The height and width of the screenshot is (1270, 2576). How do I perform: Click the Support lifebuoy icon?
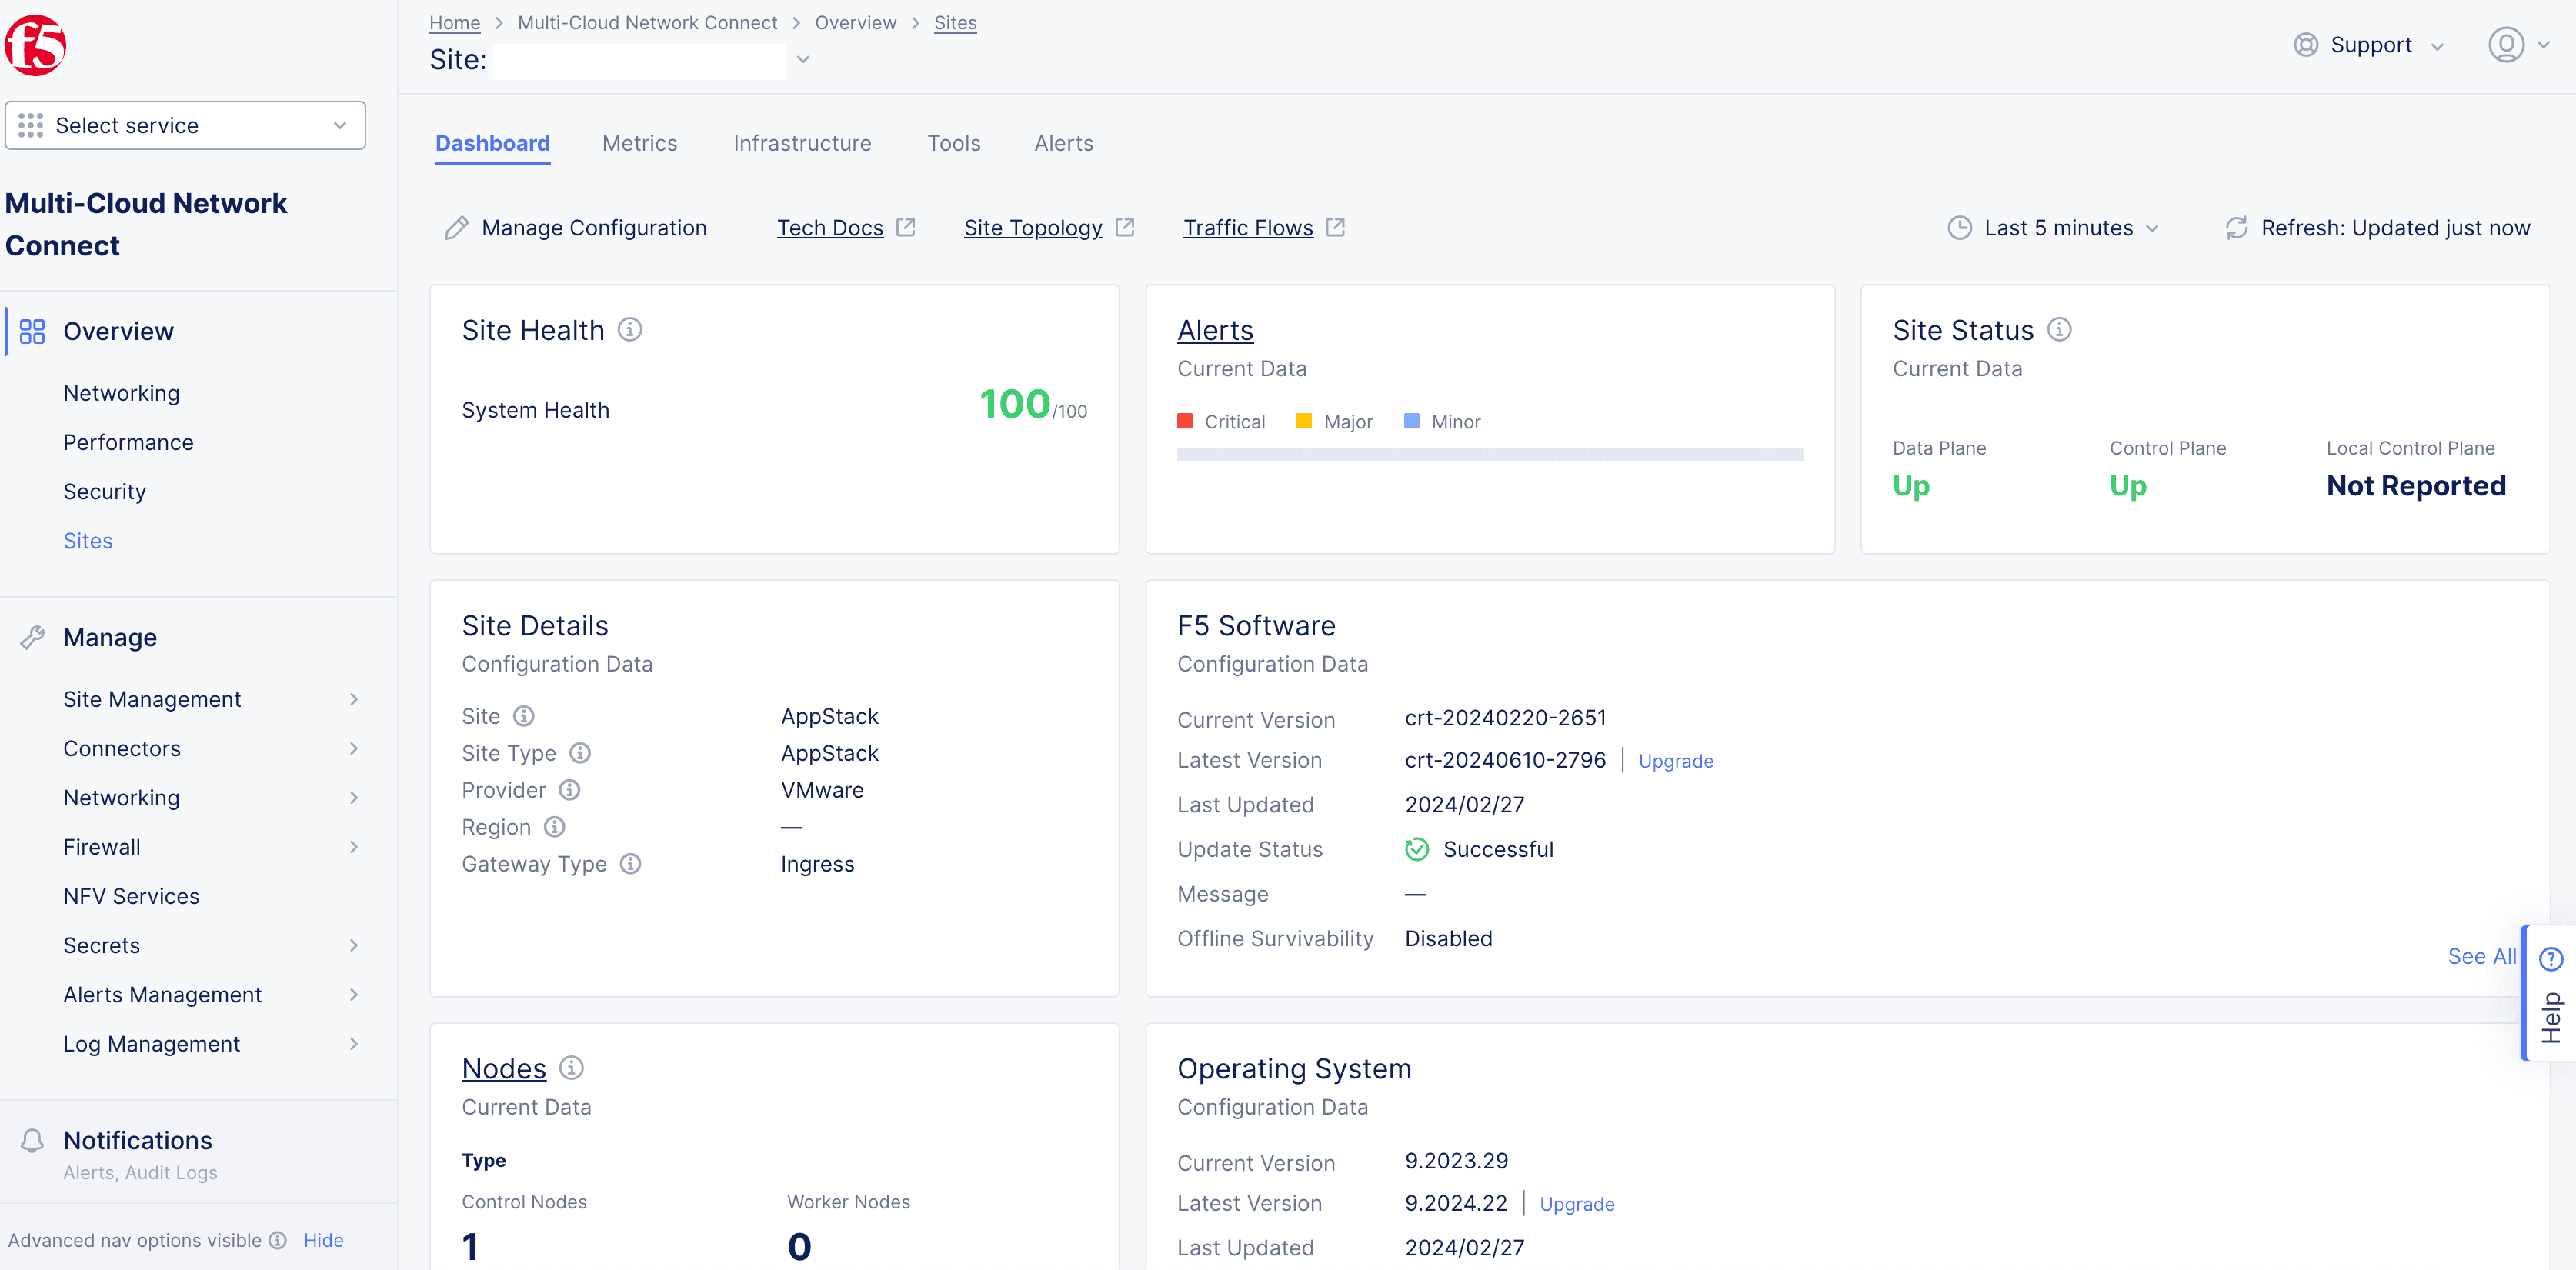point(2306,45)
